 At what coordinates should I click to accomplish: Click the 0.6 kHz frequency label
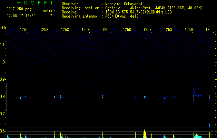(3, 131)
